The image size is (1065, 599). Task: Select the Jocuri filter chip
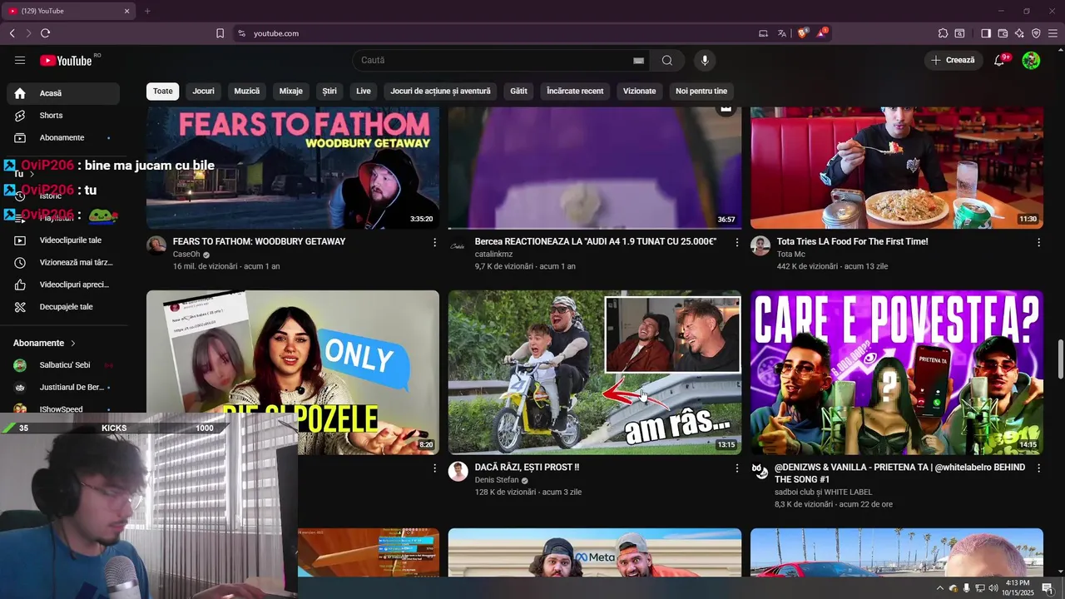tap(204, 92)
